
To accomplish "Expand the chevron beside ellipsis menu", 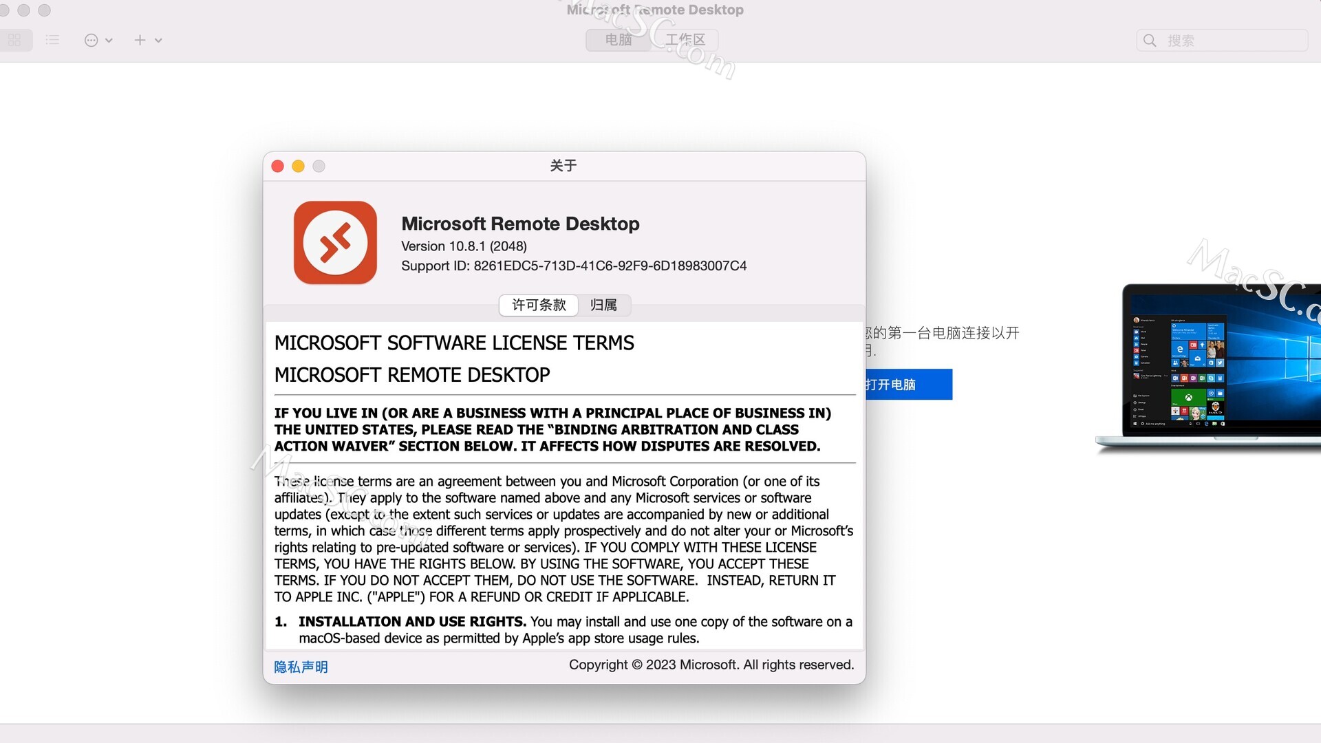I will 109,41.
